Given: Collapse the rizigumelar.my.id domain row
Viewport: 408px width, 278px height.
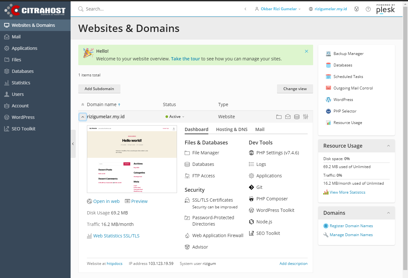Looking at the screenshot, I should (x=83, y=117).
